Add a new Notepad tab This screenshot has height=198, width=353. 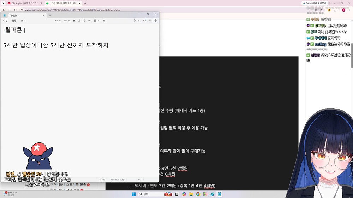pyautogui.click(x=50, y=15)
